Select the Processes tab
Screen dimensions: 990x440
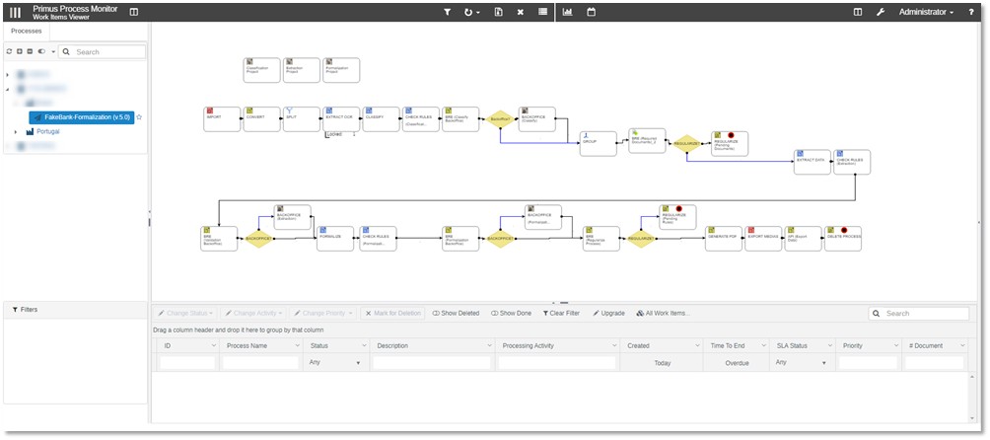point(27,31)
